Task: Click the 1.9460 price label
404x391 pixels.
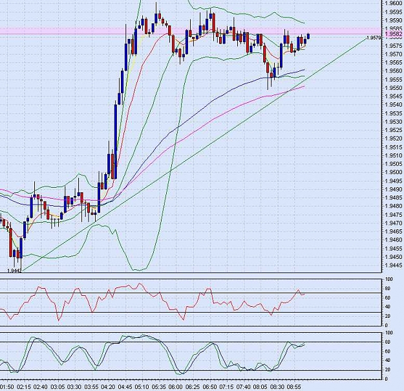Action: tap(393, 240)
